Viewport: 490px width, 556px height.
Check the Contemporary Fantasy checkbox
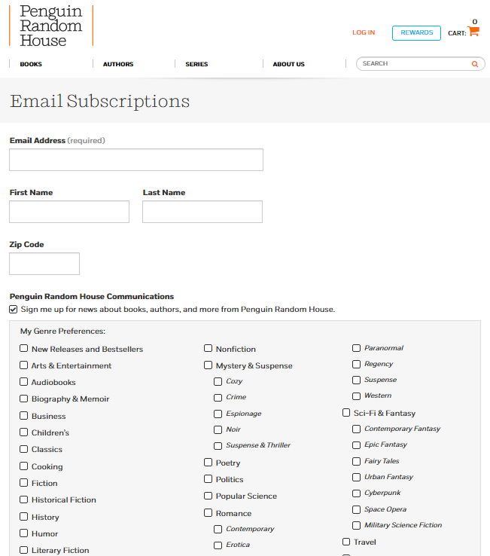357,429
